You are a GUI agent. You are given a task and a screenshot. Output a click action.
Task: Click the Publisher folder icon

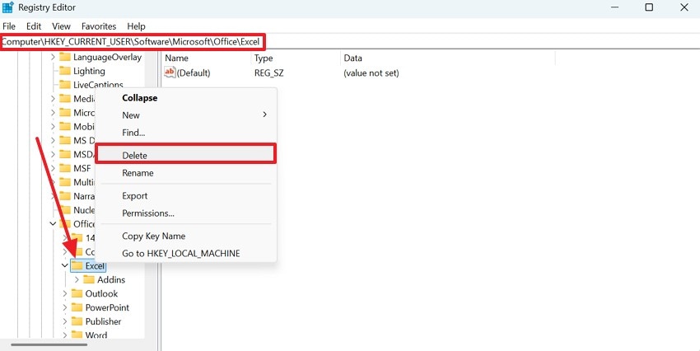tap(77, 321)
